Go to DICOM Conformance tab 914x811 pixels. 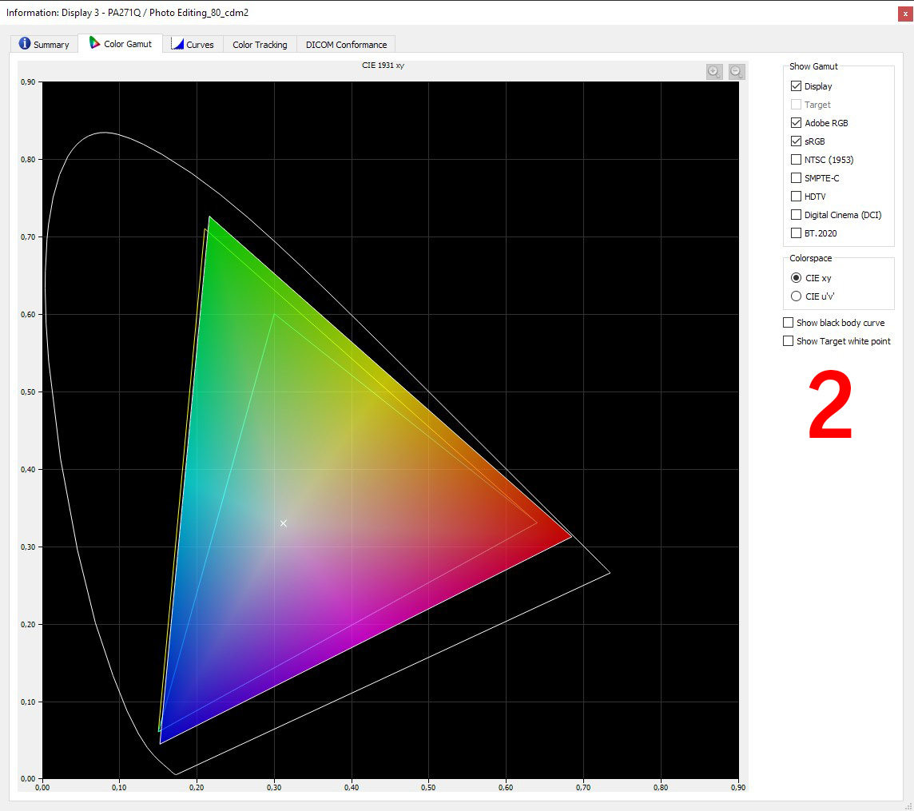point(346,45)
